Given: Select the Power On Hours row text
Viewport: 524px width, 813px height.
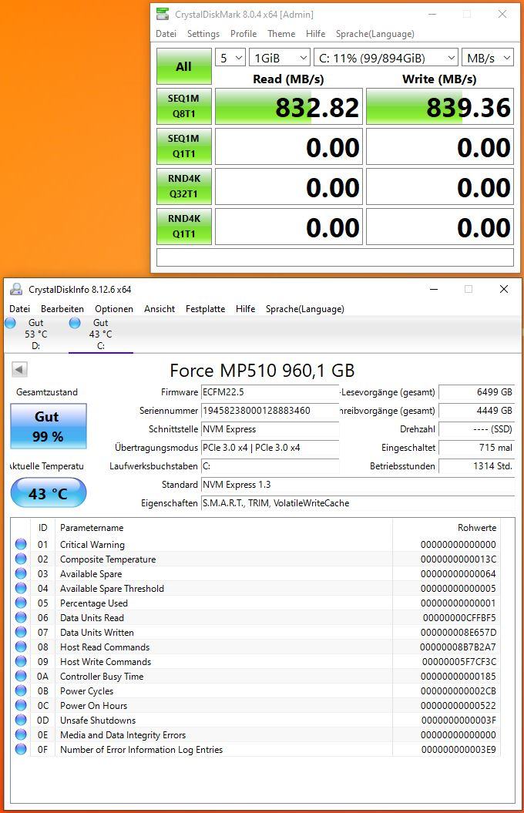Looking at the screenshot, I should 93,706.
